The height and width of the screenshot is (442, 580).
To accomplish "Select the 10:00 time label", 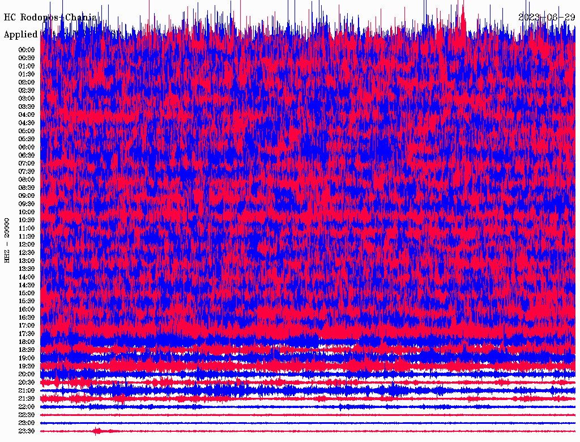I will [x=27, y=212].
